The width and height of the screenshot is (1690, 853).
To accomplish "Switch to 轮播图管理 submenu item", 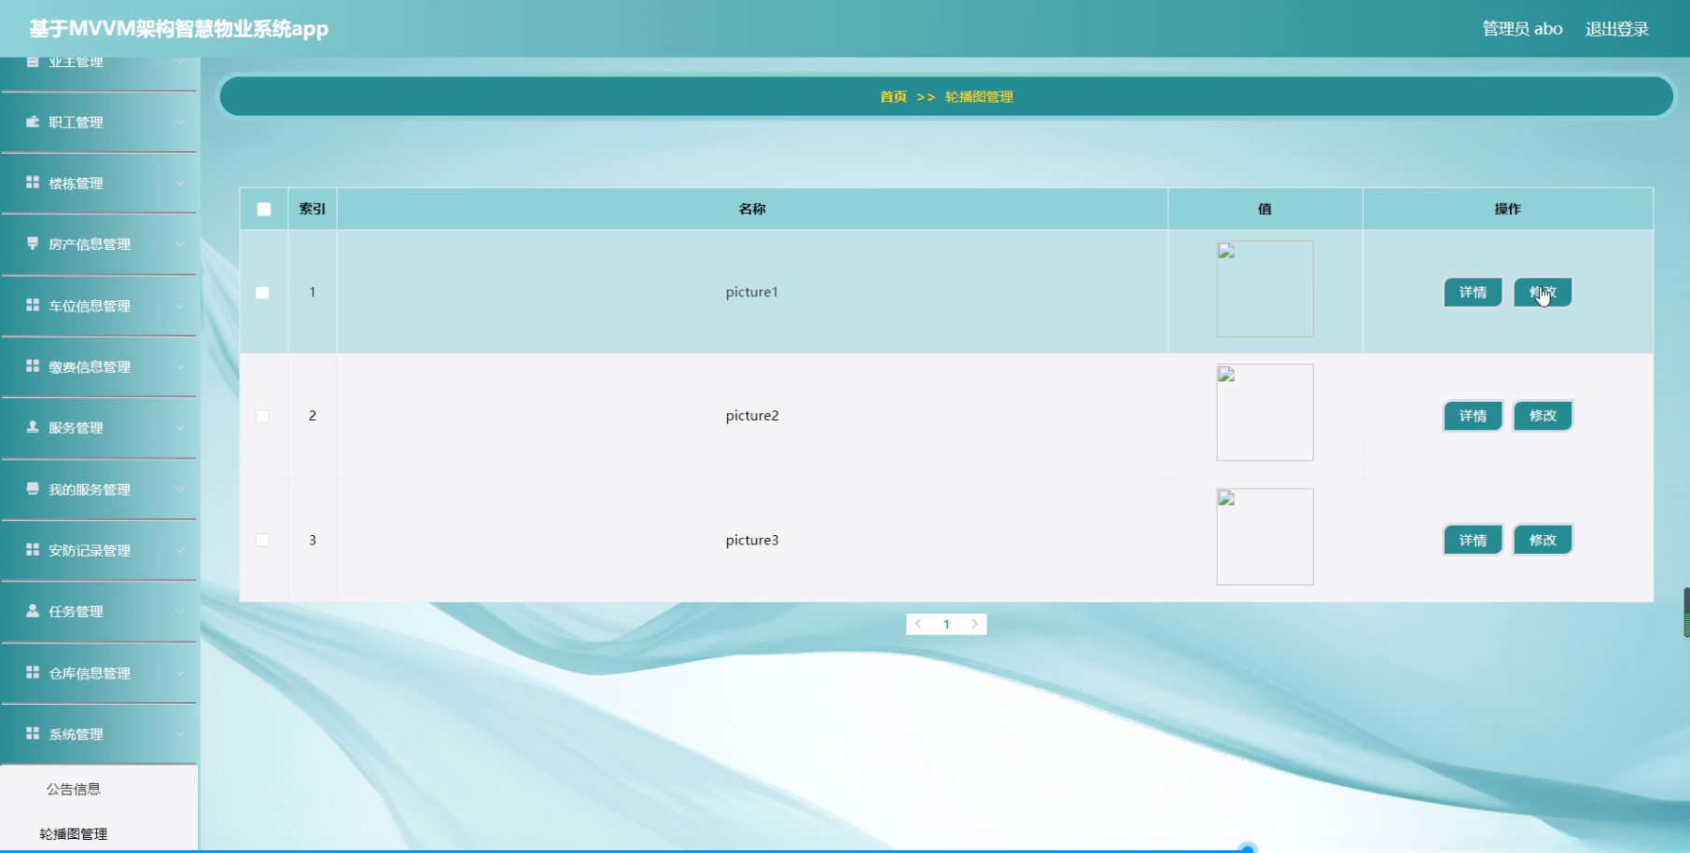I will point(75,833).
